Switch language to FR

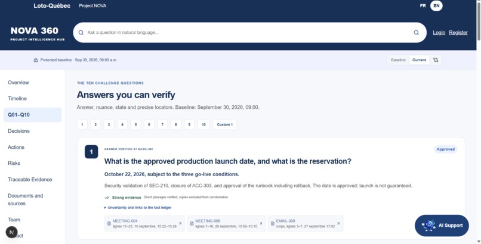pyautogui.click(x=423, y=5)
